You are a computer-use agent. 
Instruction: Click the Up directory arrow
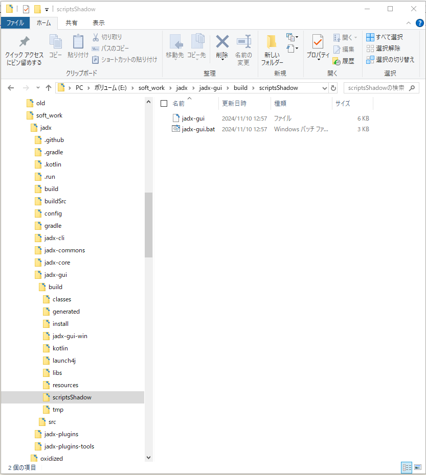(x=49, y=88)
